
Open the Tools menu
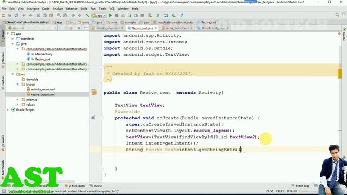click(x=102, y=9)
